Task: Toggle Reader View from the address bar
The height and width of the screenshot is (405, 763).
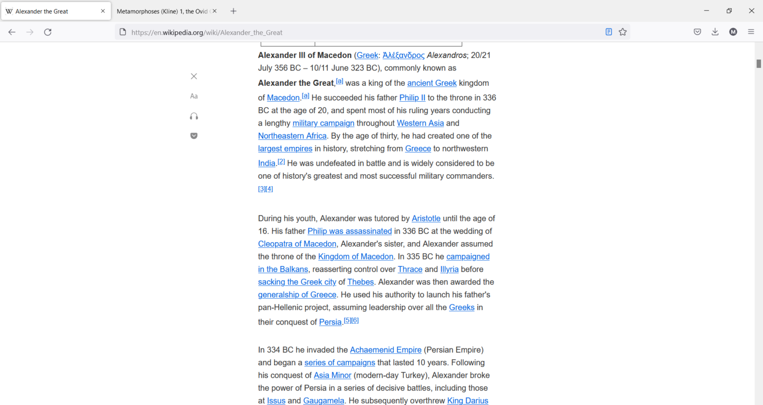Action: 609,31
